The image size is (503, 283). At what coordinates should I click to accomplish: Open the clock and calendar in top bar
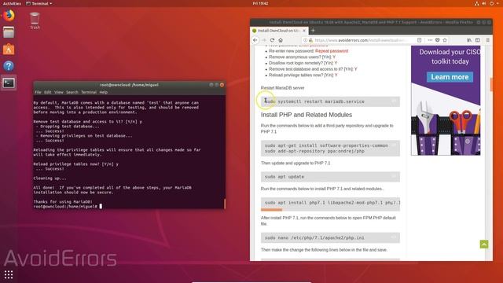(x=260, y=3)
